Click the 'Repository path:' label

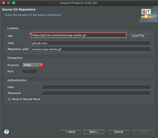pos(18,49)
